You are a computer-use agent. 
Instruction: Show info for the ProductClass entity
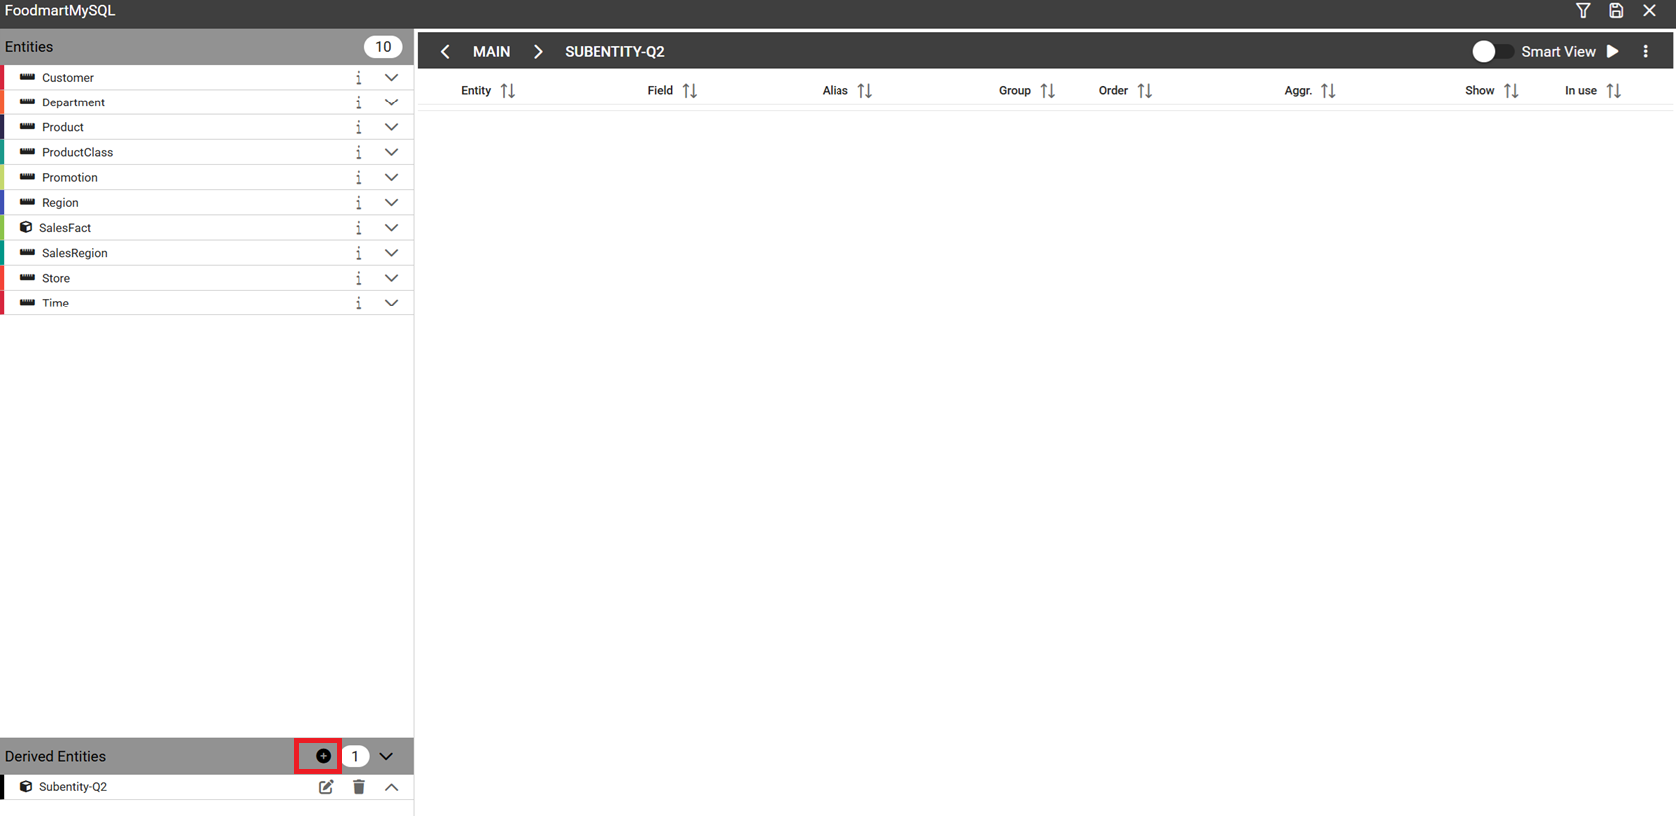(x=359, y=152)
